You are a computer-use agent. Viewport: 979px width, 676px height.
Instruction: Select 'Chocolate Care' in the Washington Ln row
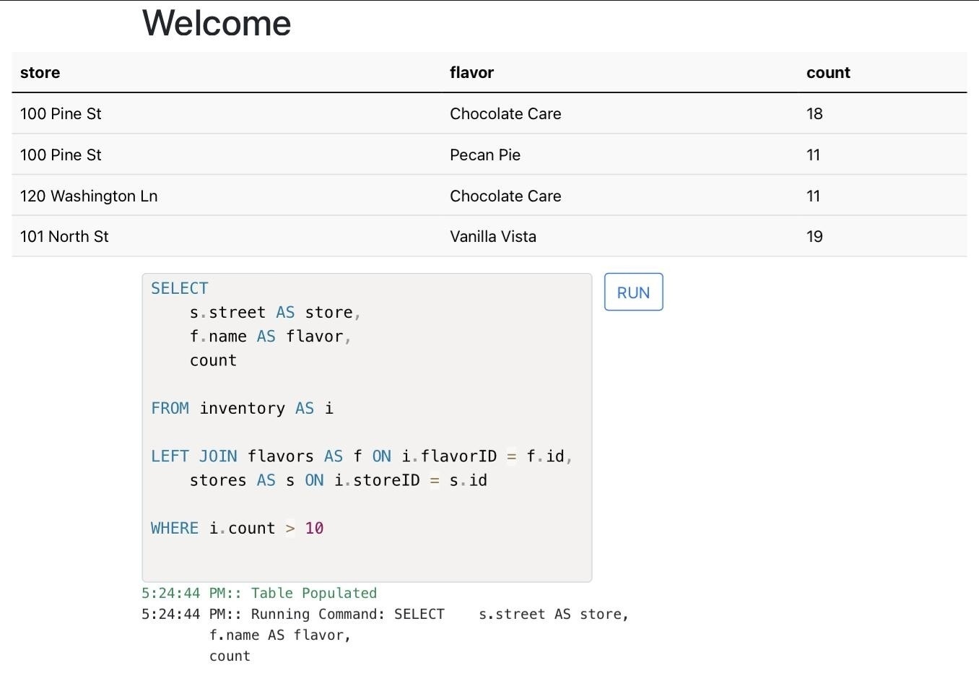pyautogui.click(x=505, y=196)
